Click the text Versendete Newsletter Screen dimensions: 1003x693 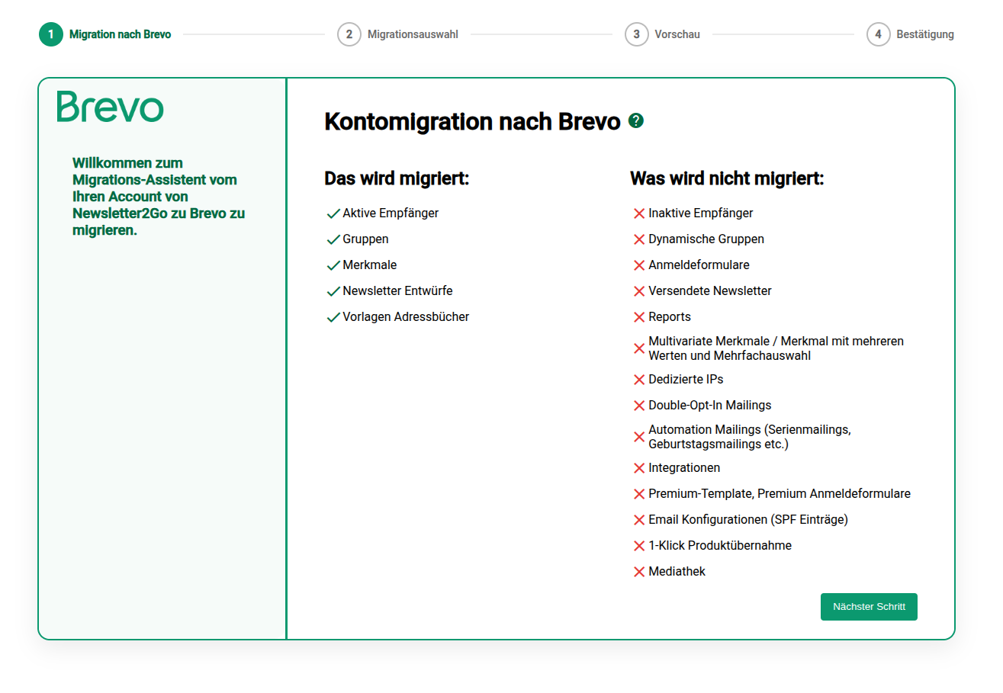click(710, 291)
